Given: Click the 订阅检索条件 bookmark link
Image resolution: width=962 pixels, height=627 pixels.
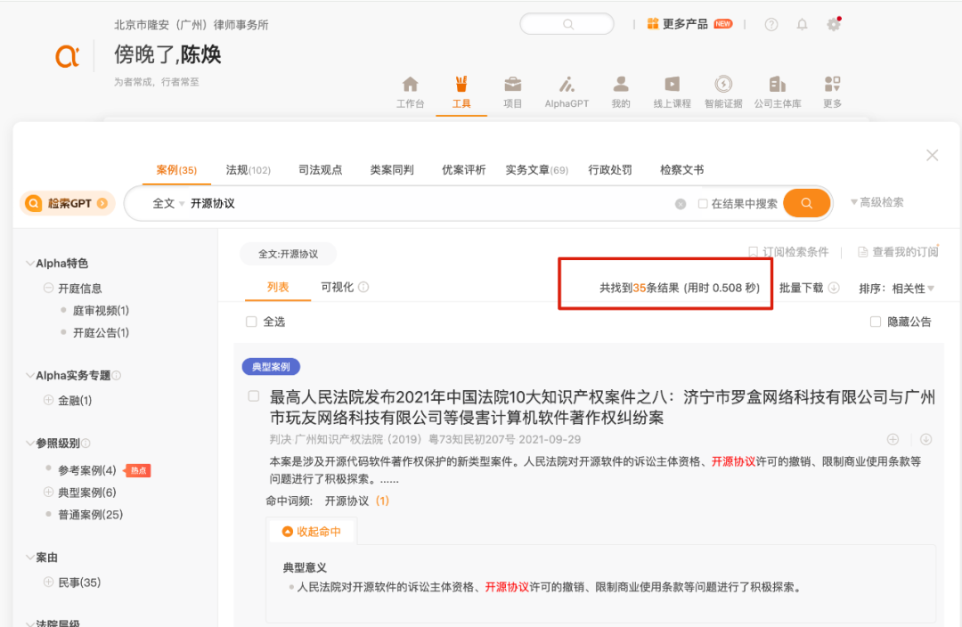Looking at the screenshot, I should [787, 252].
